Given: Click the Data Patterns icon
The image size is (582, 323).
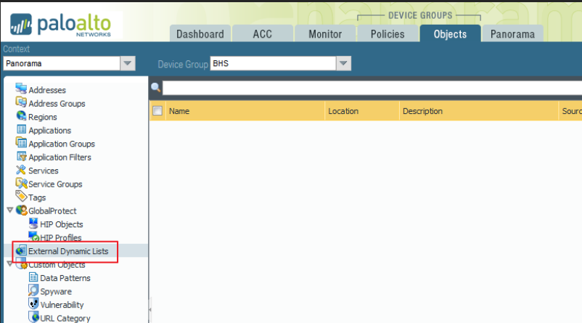Looking at the screenshot, I should click(x=33, y=277).
